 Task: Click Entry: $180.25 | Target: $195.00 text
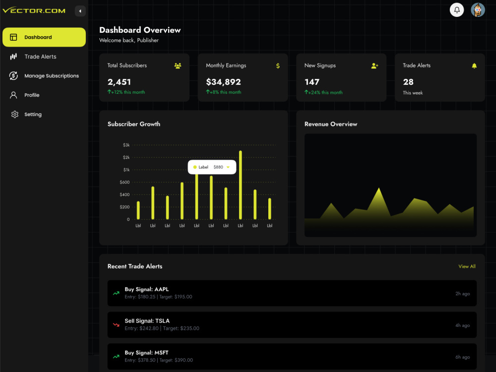158,297
